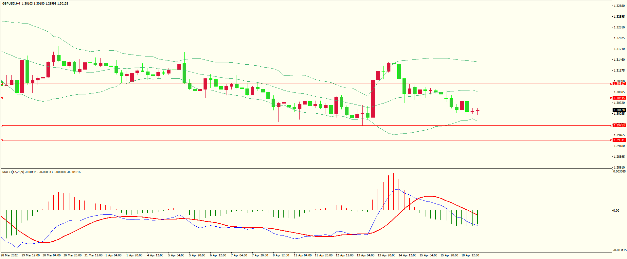
Task: Click the tall red candle before 13 Apr 20:00
Action: [x=373, y=98]
